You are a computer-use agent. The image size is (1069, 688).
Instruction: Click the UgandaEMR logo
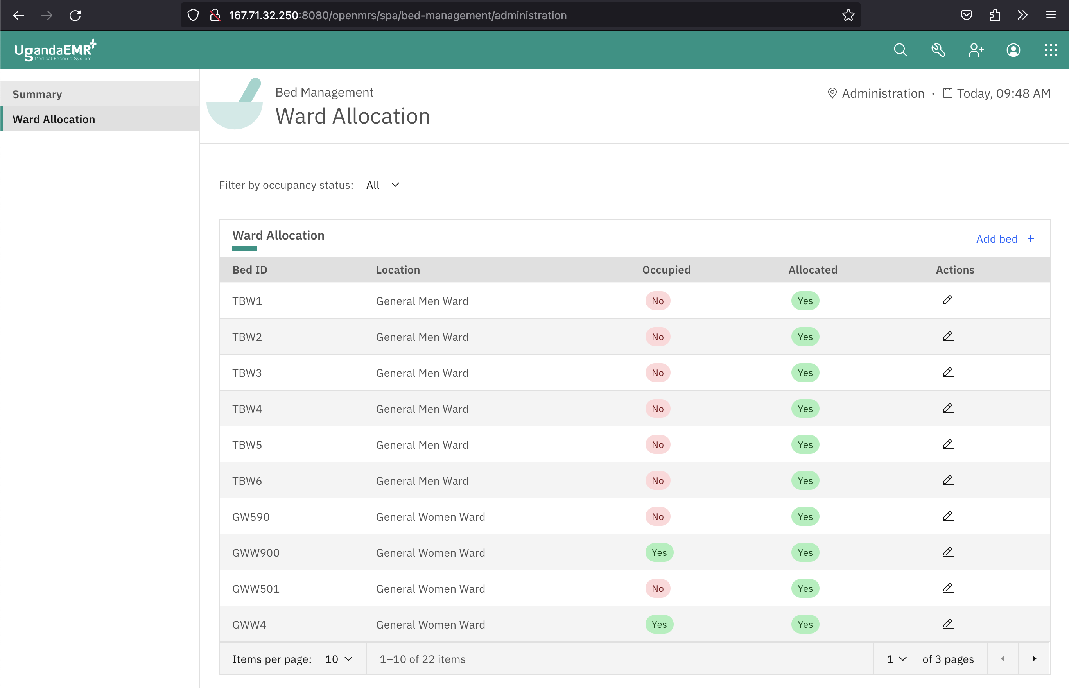[x=56, y=50]
